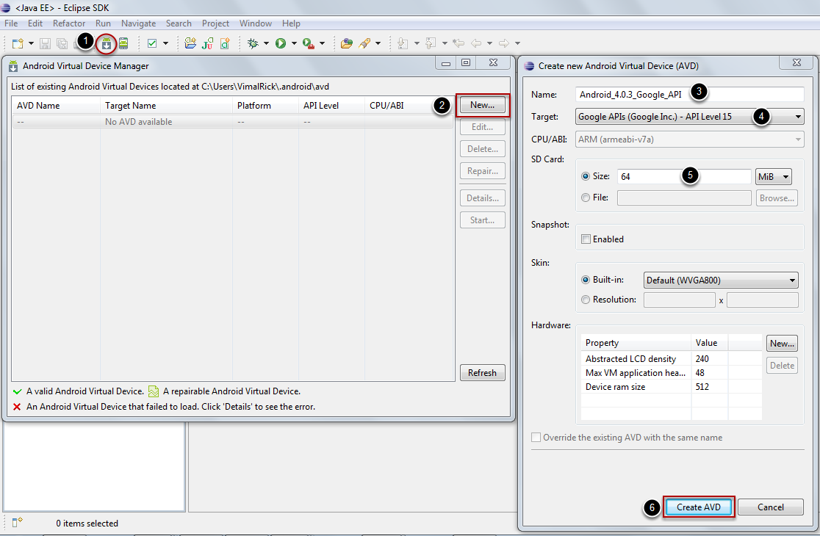This screenshot has height=536, width=820.
Task: Click the Open Type toolbar icon
Action: (346, 43)
